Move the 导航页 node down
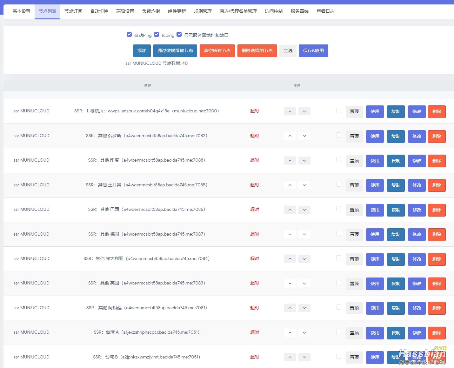The height and width of the screenshot is (368, 454). click(x=304, y=111)
